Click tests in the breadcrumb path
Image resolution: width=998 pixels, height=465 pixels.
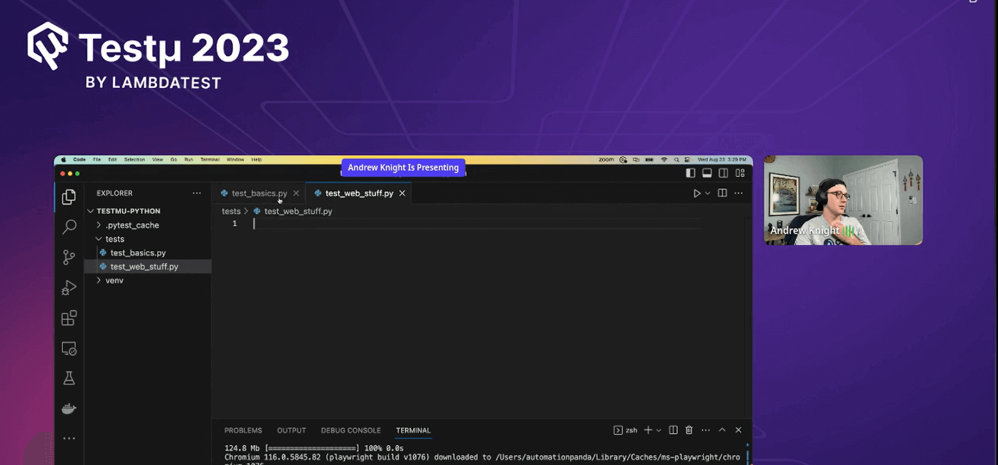231,211
